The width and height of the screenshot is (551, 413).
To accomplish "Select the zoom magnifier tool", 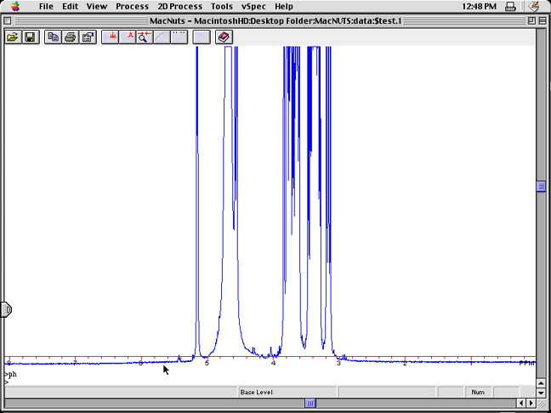I will [x=145, y=37].
